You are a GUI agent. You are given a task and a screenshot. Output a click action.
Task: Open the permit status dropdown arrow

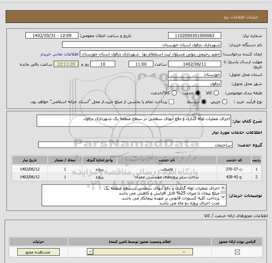[x=90, y=252]
